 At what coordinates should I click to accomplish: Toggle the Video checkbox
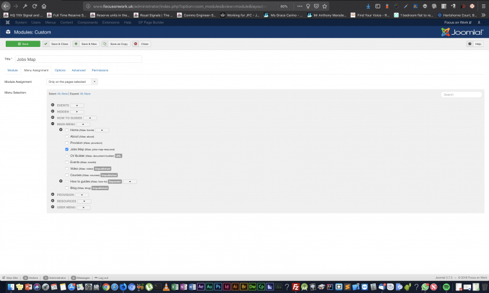click(67, 169)
